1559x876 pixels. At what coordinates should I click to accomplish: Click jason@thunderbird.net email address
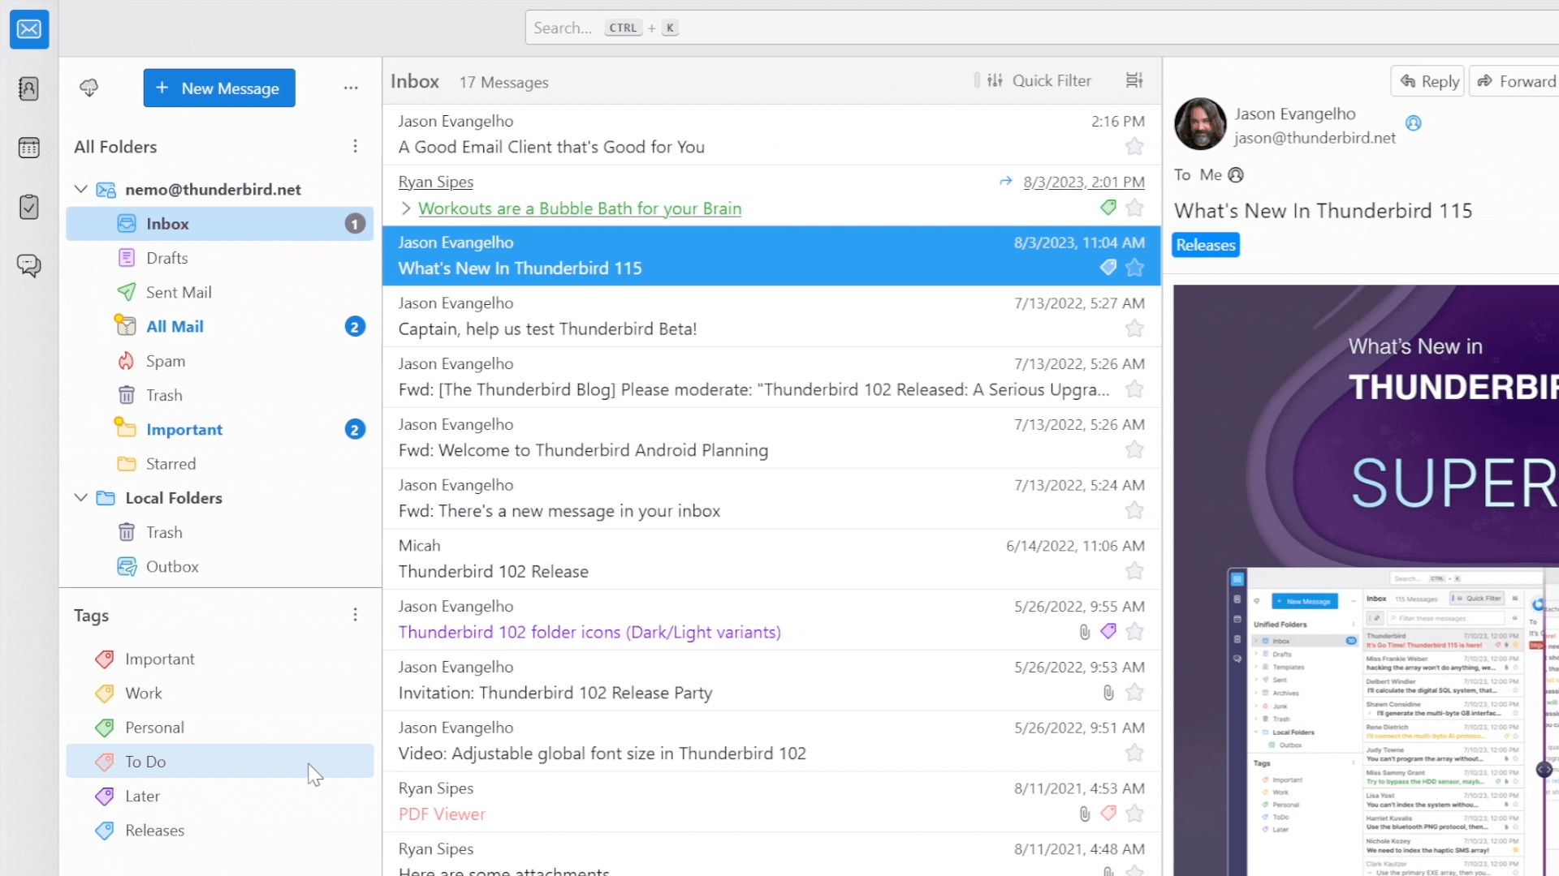pyautogui.click(x=1315, y=138)
